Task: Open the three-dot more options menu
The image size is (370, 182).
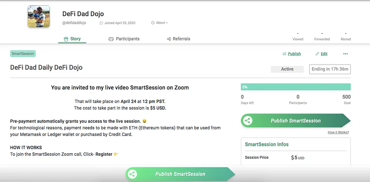Action: (346, 54)
